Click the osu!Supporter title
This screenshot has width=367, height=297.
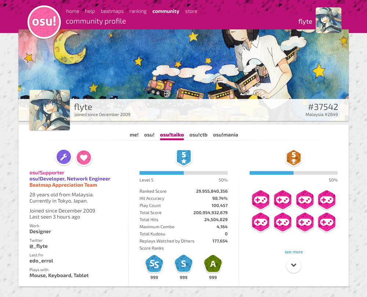(47, 173)
